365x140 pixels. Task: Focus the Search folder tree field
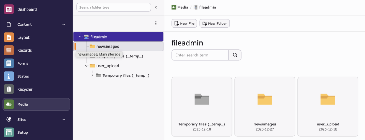pos(114,7)
